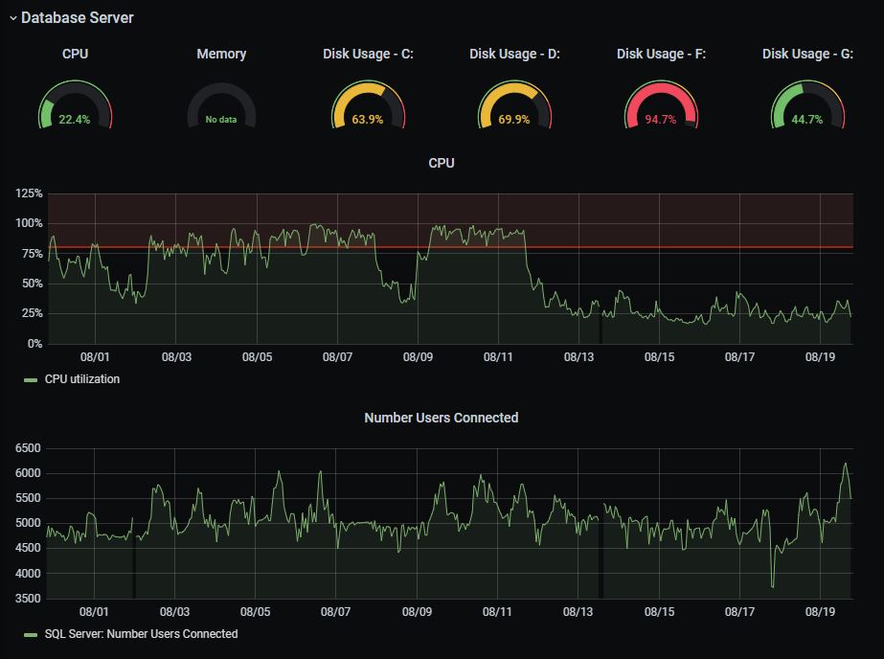The width and height of the screenshot is (884, 659).
Task: Open the CPU graph panel title menu
Action: 442,163
